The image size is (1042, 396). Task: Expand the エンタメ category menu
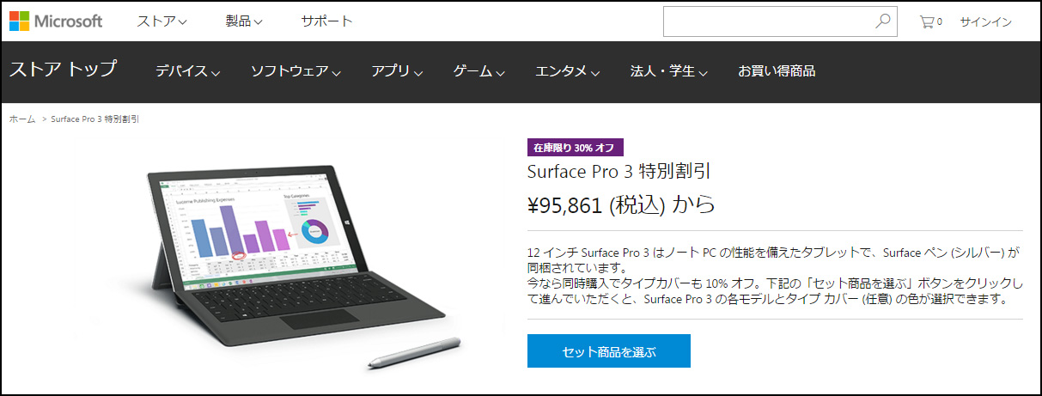pyautogui.click(x=567, y=71)
